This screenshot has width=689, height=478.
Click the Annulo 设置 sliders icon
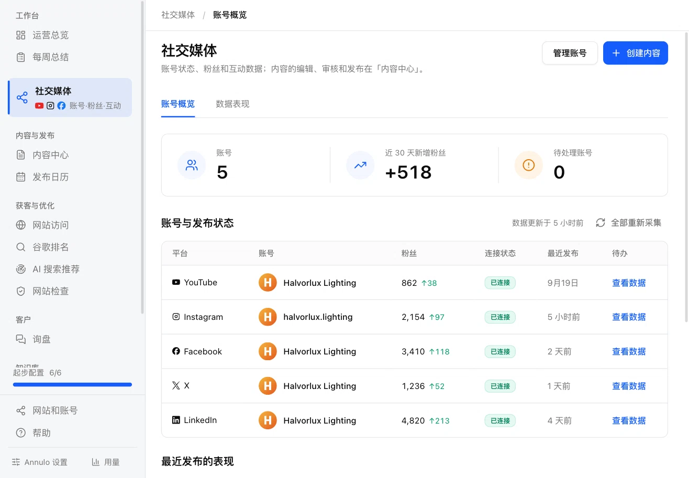point(16,462)
